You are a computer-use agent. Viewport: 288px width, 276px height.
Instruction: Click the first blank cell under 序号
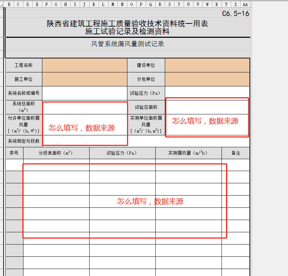tap(14, 165)
